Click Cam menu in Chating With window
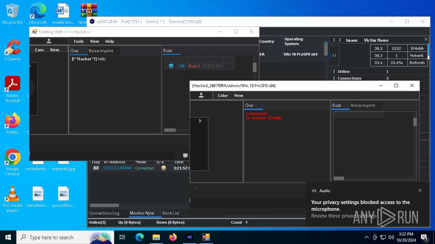 coord(39,50)
